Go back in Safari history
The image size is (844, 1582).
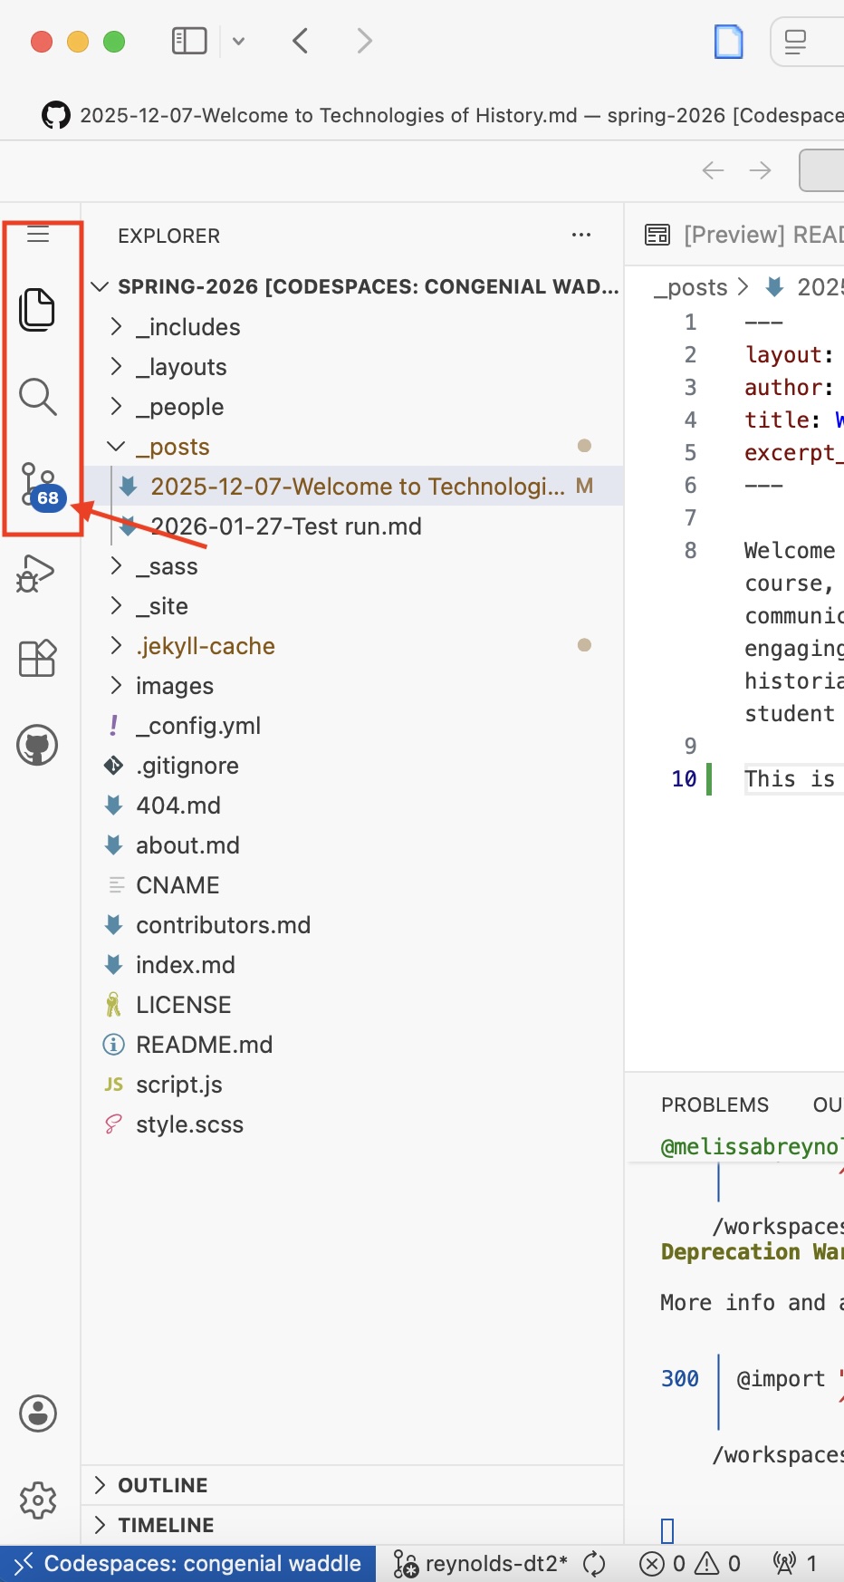coord(301,41)
